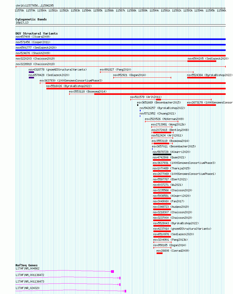233x294 pixels.
Task: Click nsv4318778 (gnomADStructuralVariants) label
Action: click(x=58, y=70)
